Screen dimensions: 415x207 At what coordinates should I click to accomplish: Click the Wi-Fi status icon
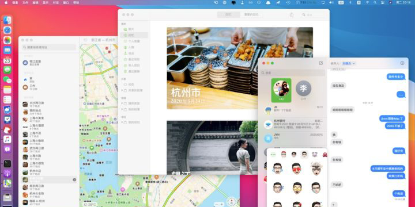(367, 2)
